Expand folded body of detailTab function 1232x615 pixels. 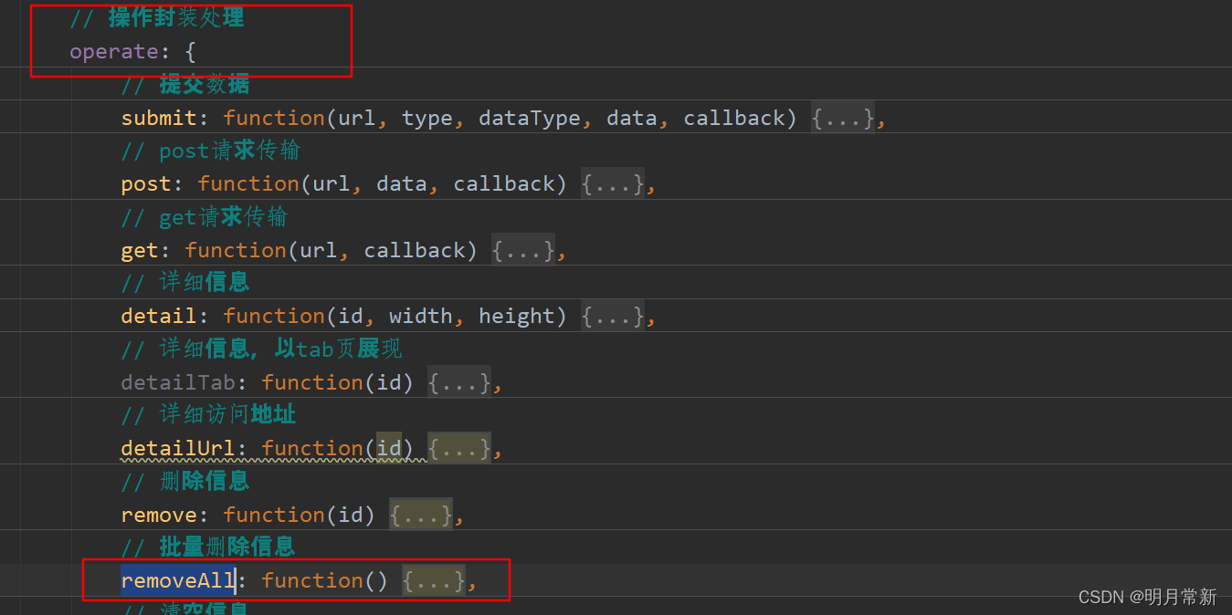tap(459, 382)
